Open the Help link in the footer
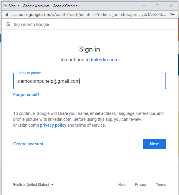The image size is (179, 195). pyautogui.click(x=122, y=185)
